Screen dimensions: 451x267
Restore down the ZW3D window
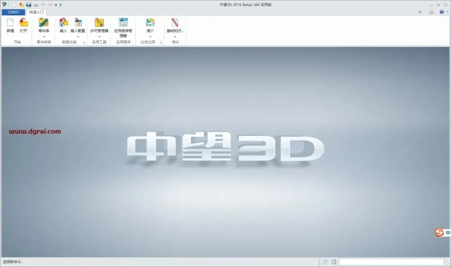click(438, 5)
